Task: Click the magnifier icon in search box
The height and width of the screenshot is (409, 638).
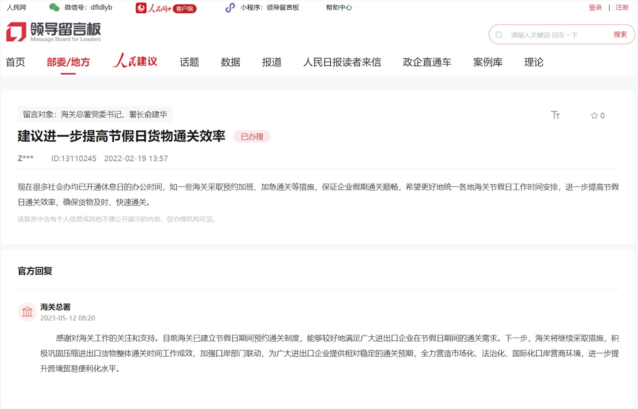Action: tap(499, 35)
